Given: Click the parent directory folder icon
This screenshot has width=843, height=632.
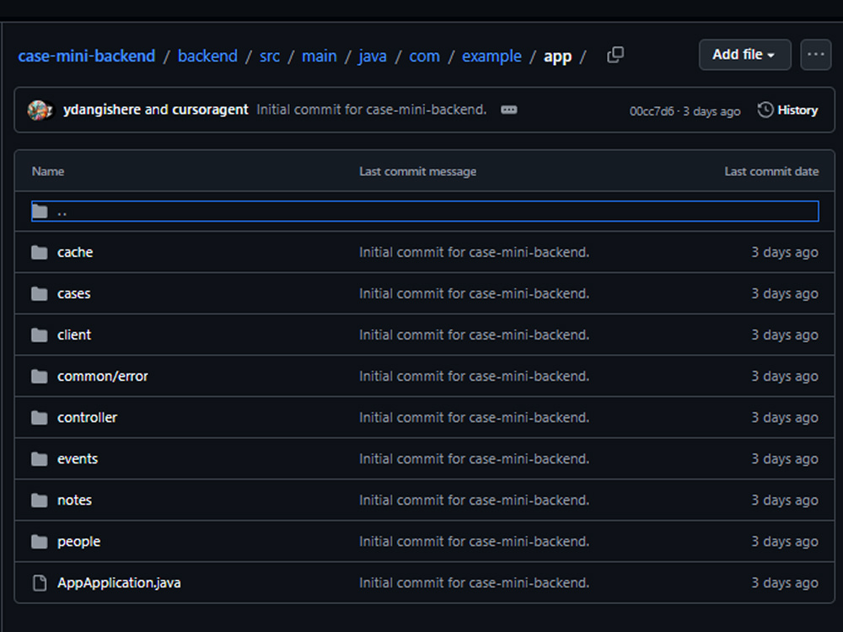Looking at the screenshot, I should [x=40, y=212].
